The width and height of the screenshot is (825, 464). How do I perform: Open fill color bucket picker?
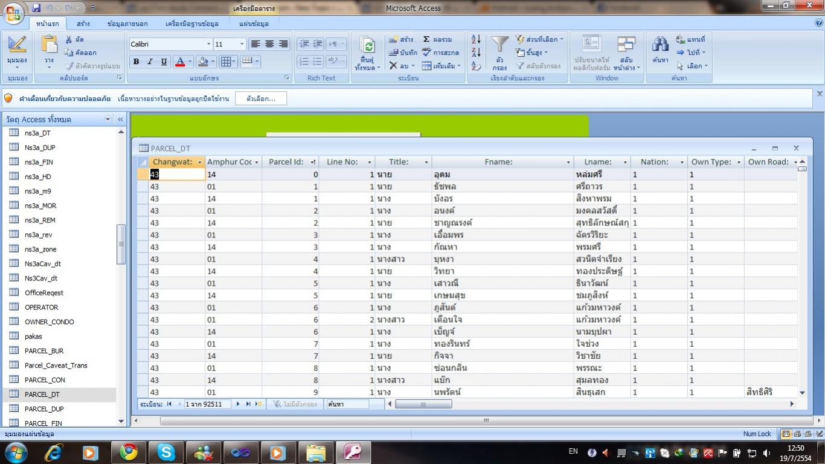click(206, 62)
